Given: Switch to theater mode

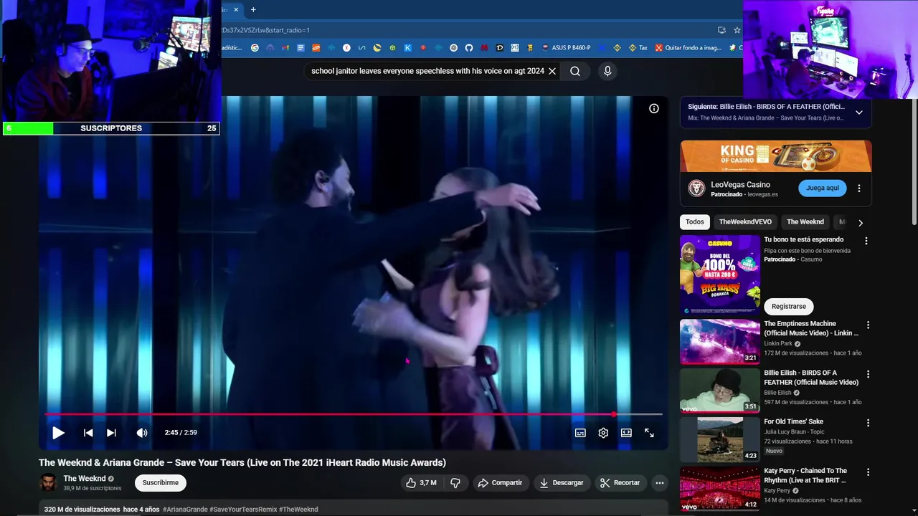Looking at the screenshot, I should [x=626, y=433].
